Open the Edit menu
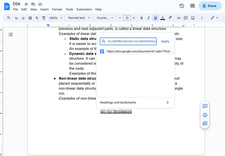The image size is (225, 156). pos(24,9)
